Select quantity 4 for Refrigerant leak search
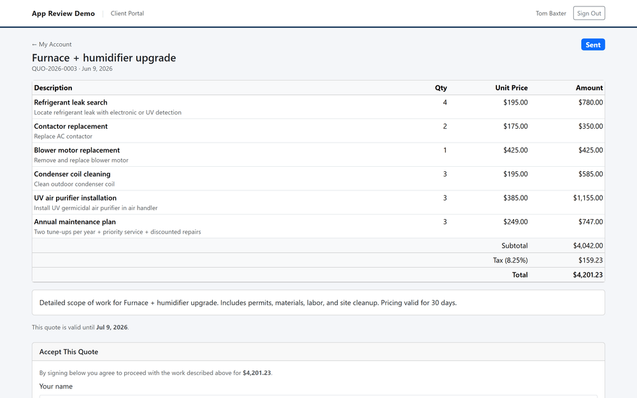 tap(445, 103)
